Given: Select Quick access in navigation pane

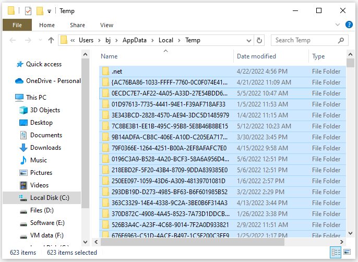Looking at the screenshot, I should tap(39, 64).
